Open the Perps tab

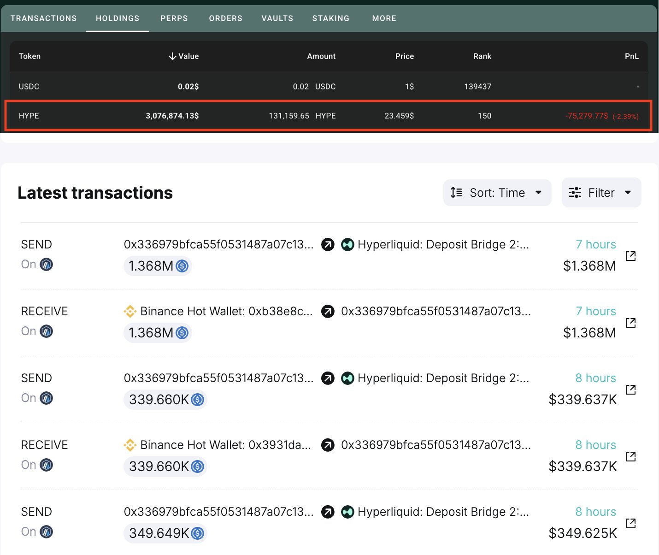[x=174, y=18]
